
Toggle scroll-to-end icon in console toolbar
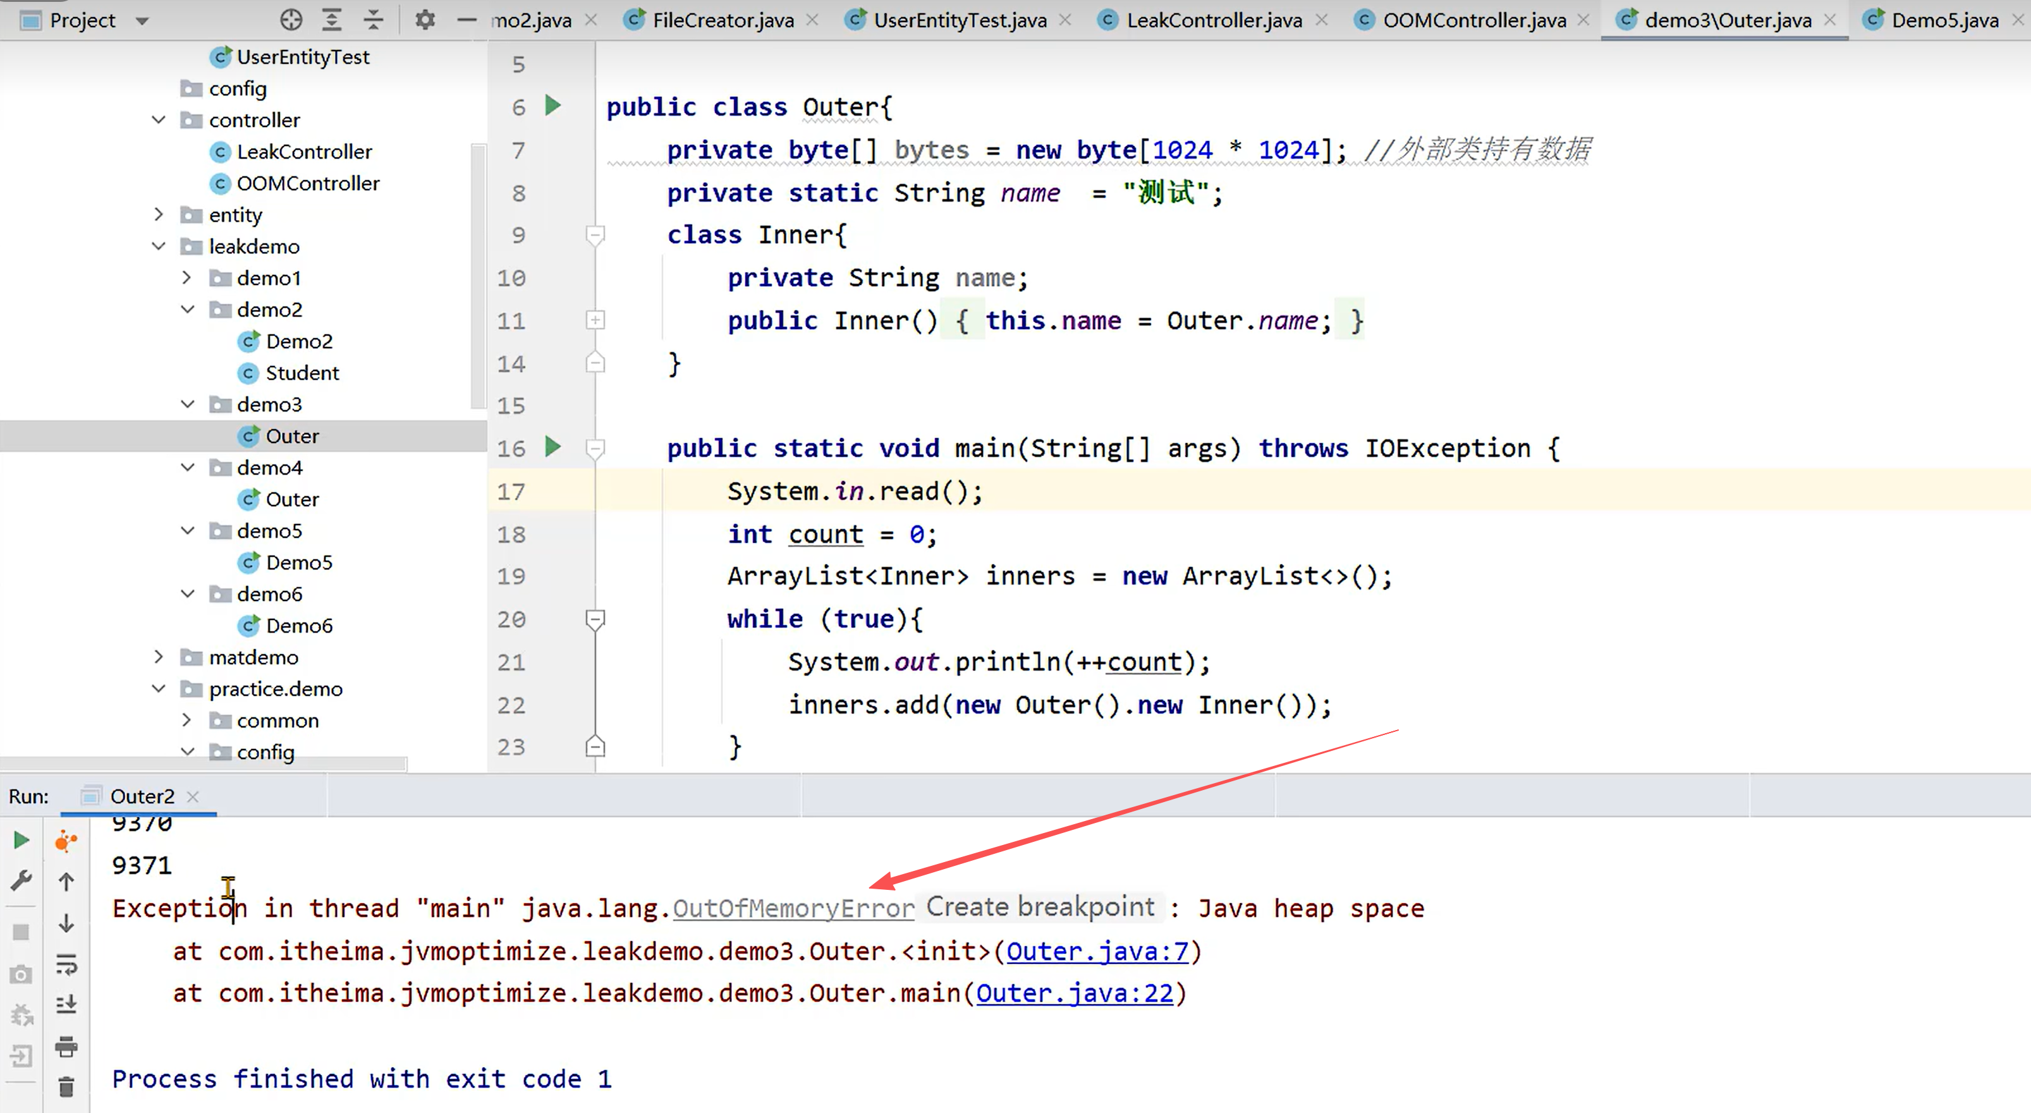[x=66, y=1004]
